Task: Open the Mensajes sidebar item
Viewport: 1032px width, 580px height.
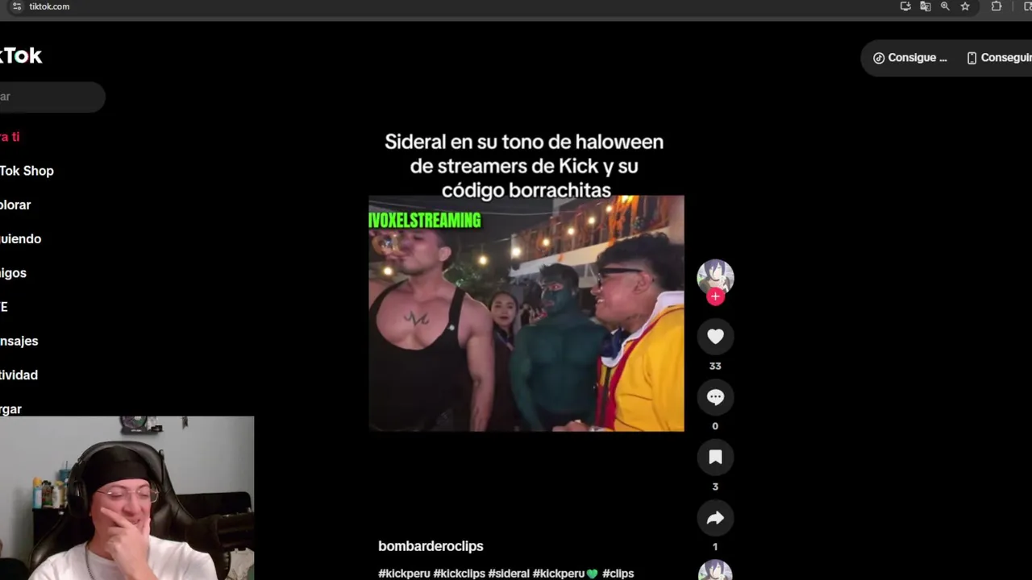Action: (x=19, y=341)
